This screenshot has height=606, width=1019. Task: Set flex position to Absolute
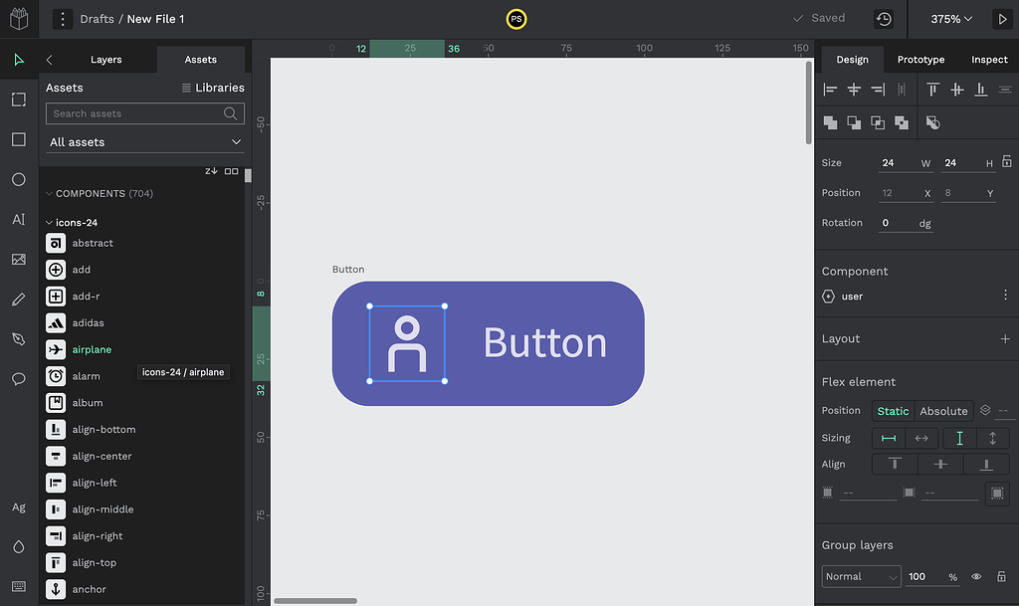pos(943,411)
